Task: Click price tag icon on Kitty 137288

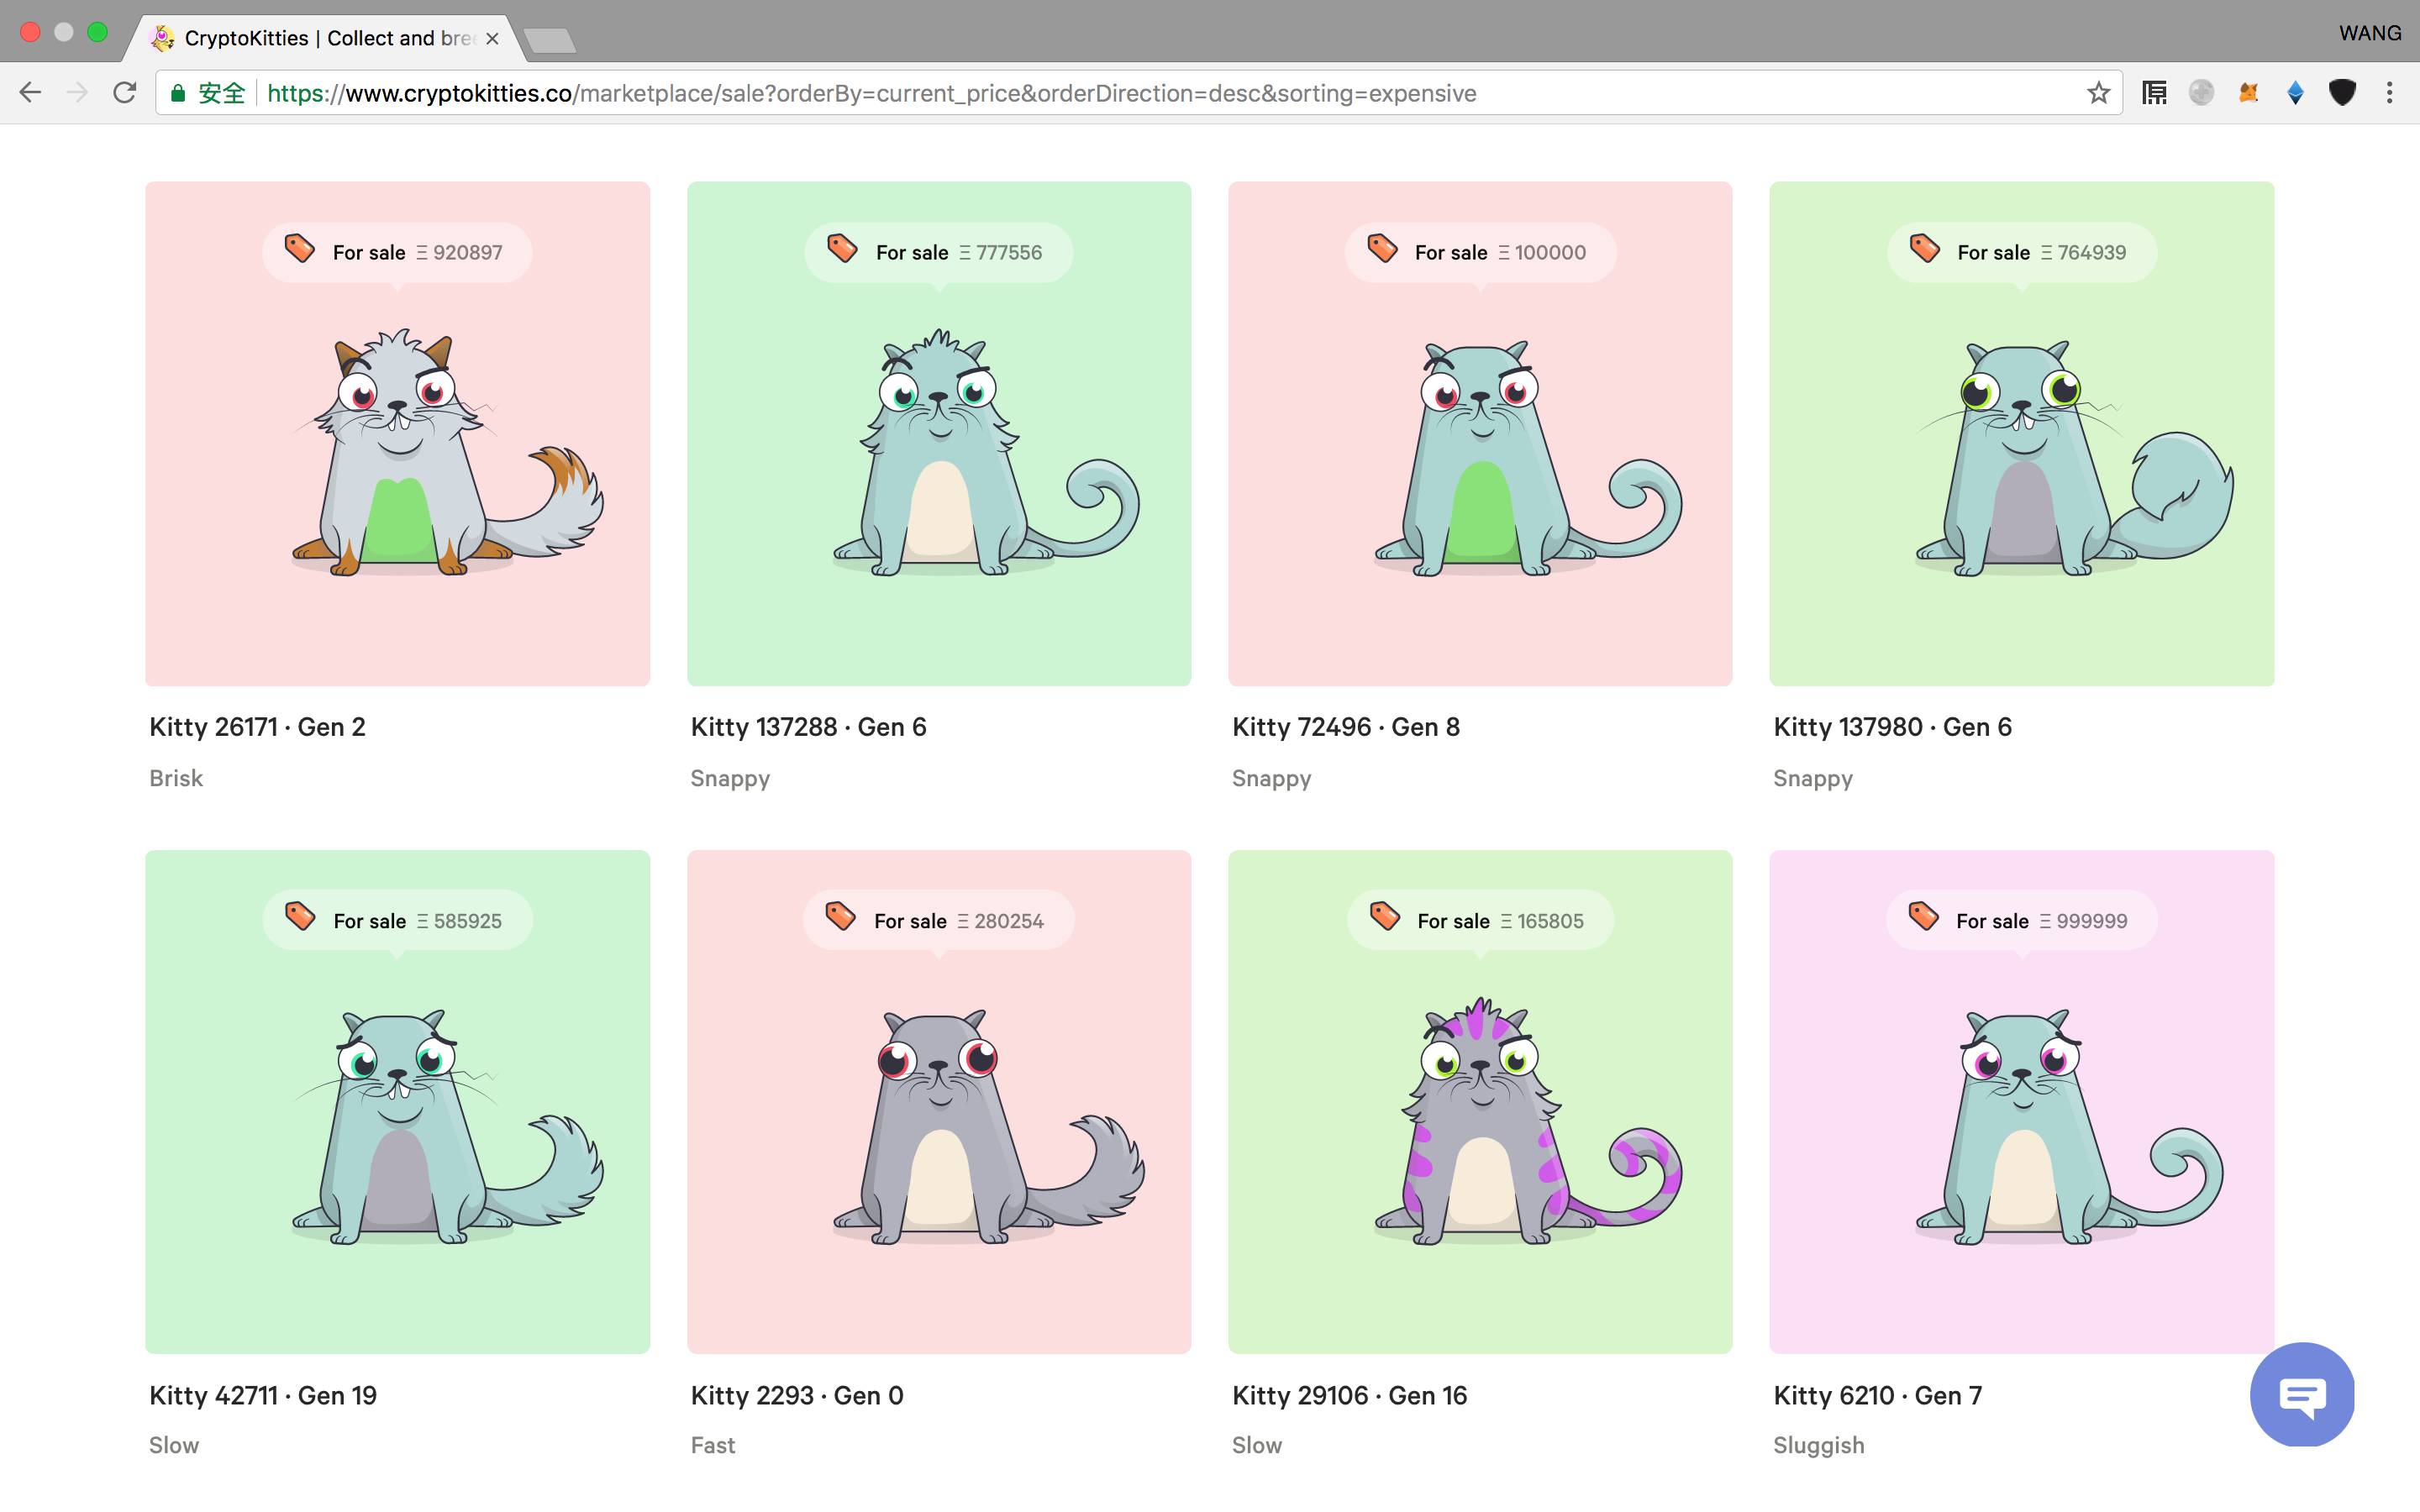Action: (x=842, y=248)
